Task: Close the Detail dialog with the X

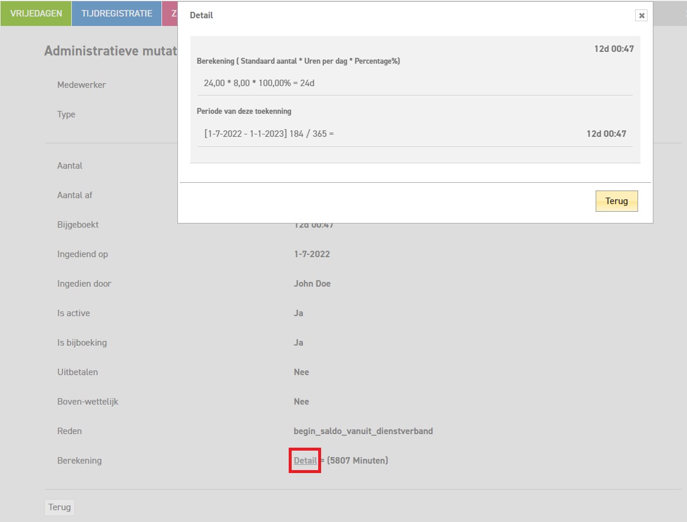Action: pos(642,16)
